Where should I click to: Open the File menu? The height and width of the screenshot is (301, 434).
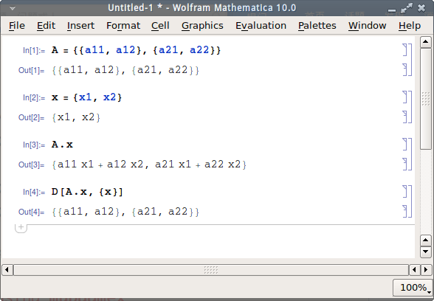point(17,25)
